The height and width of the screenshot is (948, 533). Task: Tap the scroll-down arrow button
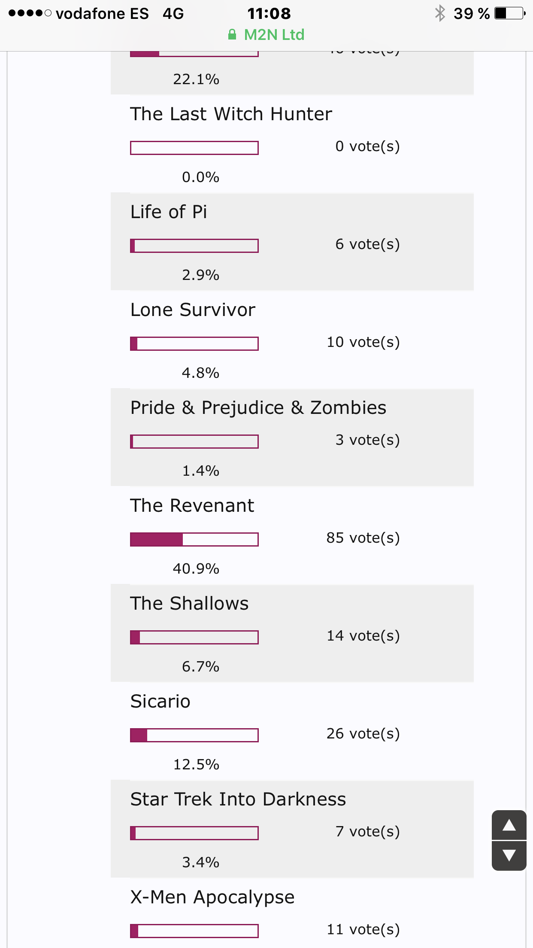click(x=509, y=856)
